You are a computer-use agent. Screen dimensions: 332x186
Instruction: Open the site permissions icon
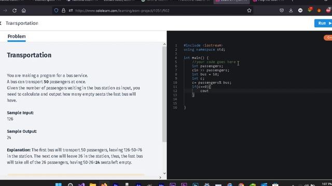(x=71, y=10)
